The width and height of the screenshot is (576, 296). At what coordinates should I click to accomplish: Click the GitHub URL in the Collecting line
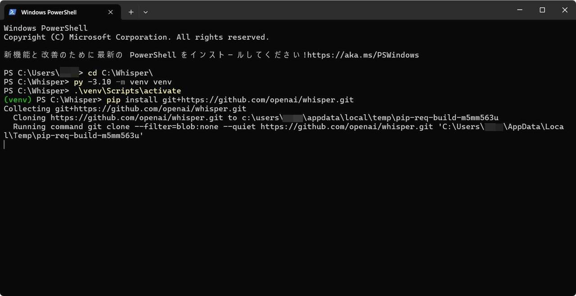point(151,108)
